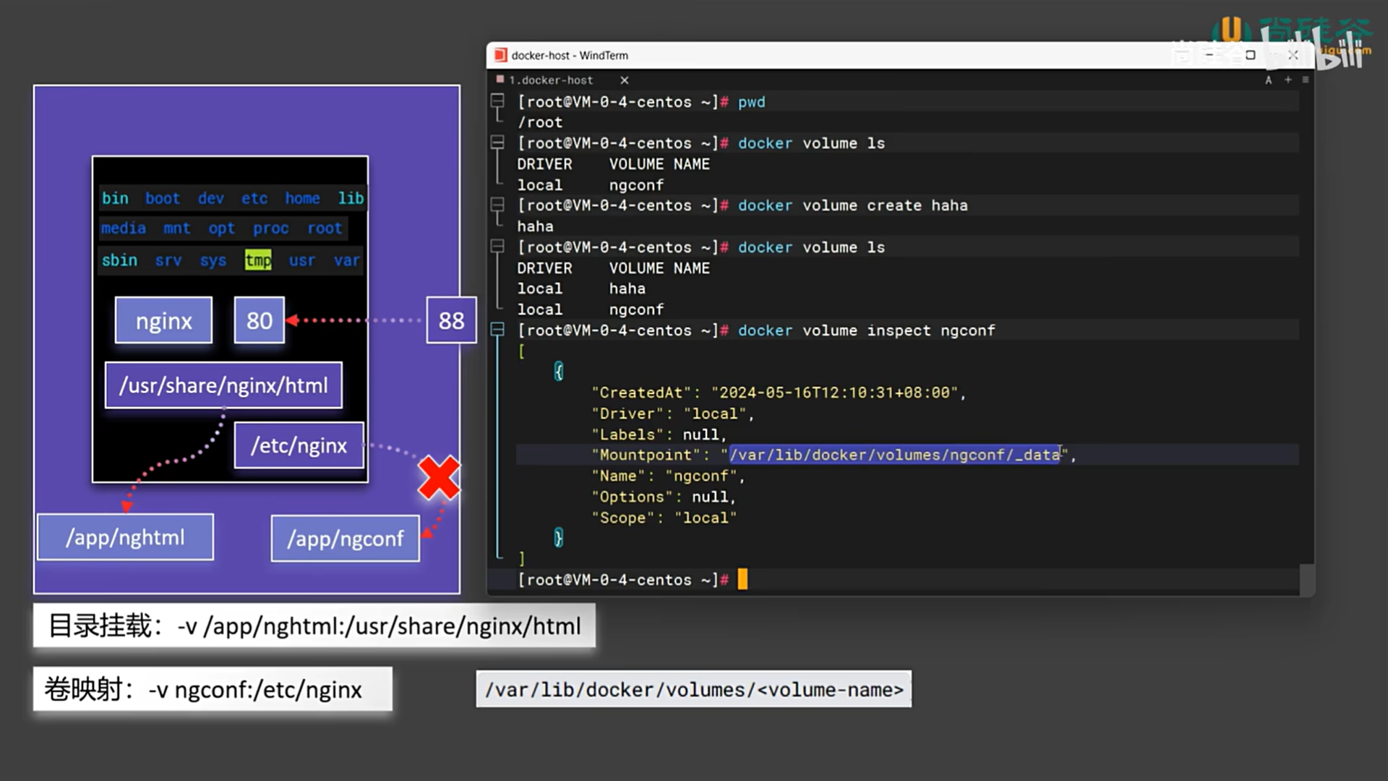Click the 目录挂载 mount command text box
The height and width of the screenshot is (781, 1388).
tap(314, 626)
